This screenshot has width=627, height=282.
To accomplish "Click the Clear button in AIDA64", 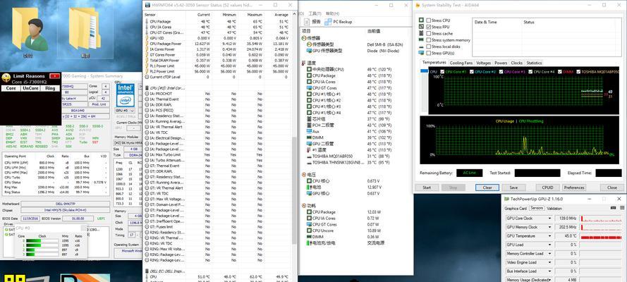I will 487,188.
